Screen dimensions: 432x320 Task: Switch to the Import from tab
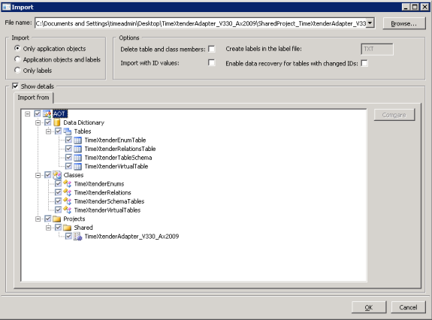(x=33, y=98)
